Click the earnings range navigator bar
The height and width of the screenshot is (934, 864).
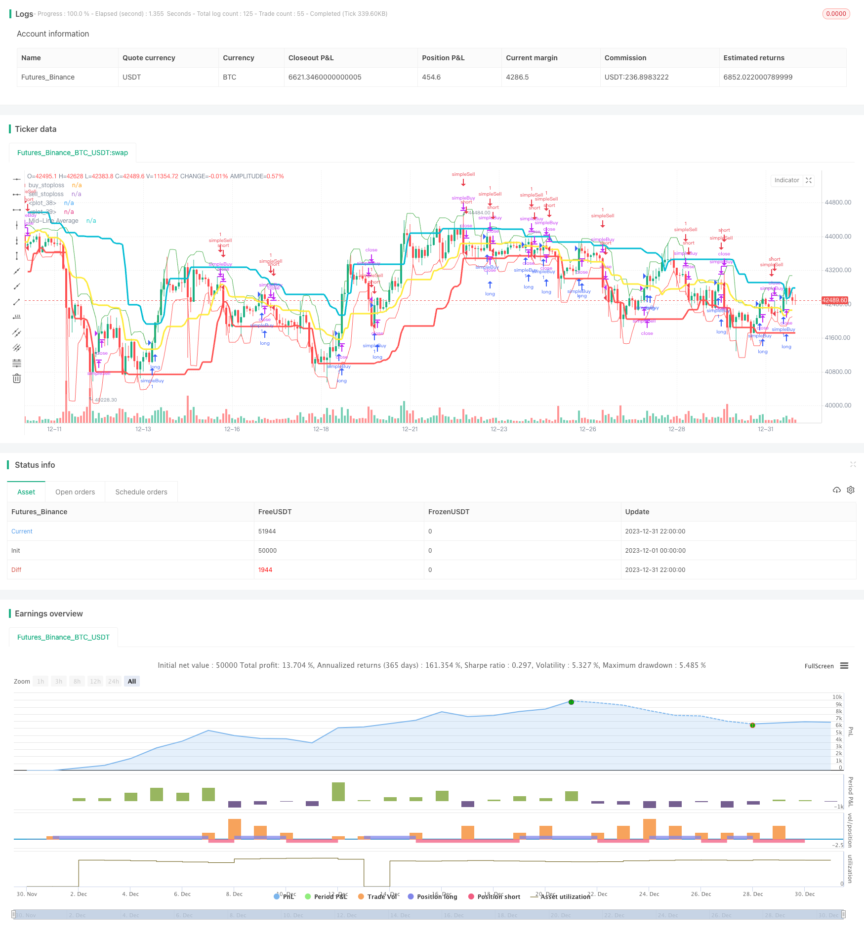(429, 914)
